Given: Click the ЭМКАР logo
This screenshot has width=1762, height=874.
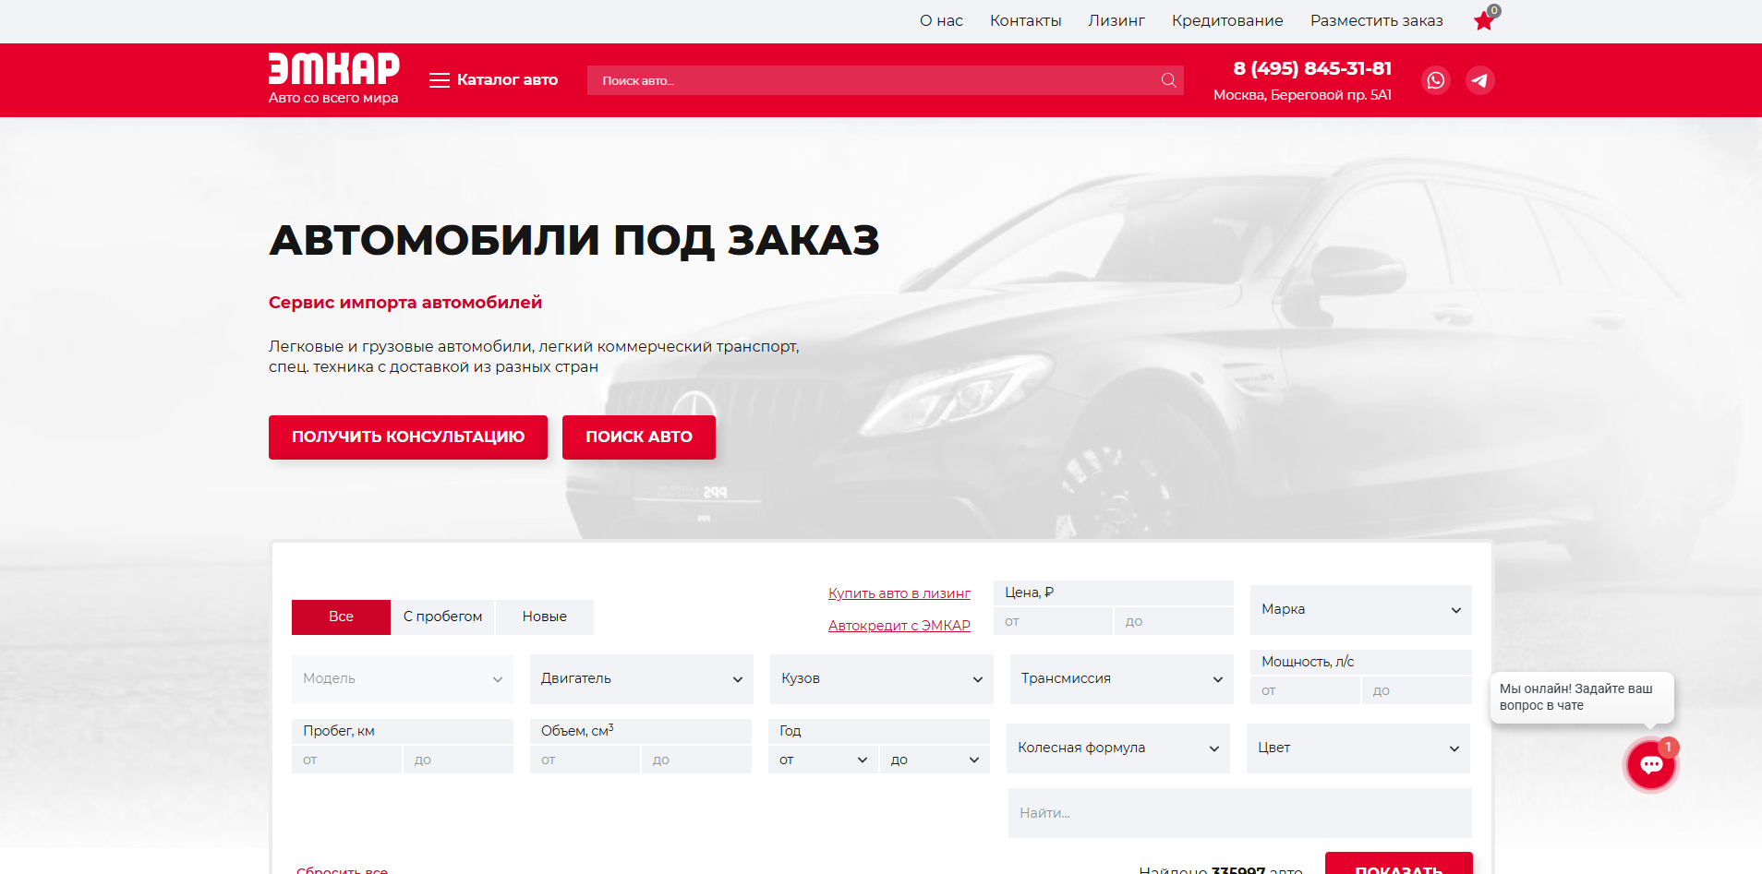Looking at the screenshot, I should pyautogui.click(x=333, y=78).
